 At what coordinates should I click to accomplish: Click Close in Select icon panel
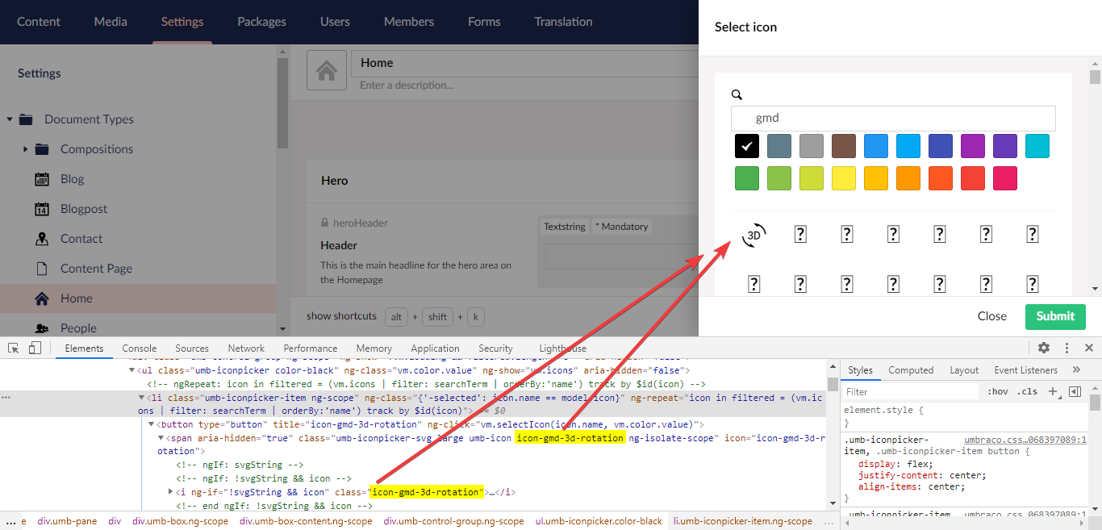(992, 316)
